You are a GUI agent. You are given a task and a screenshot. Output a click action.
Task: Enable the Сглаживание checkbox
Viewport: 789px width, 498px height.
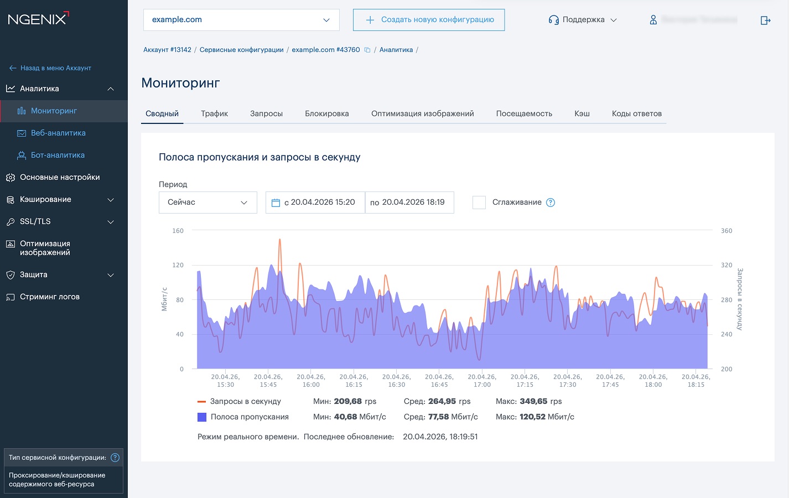click(479, 203)
